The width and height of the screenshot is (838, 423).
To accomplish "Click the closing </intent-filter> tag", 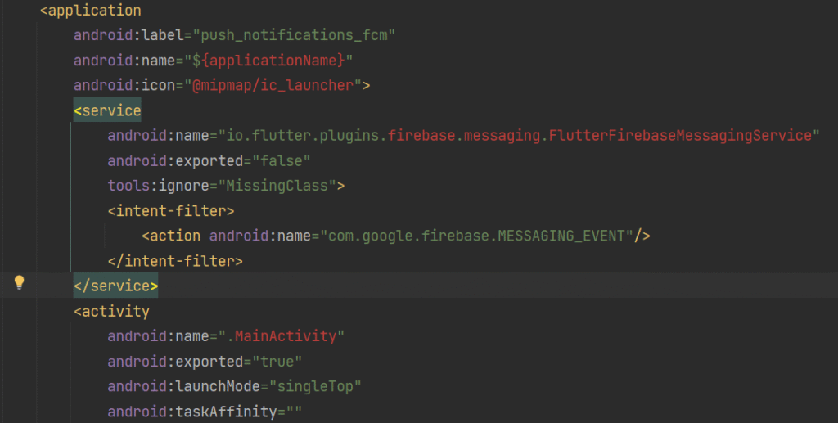I will pyautogui.click(x=175, y=261).
